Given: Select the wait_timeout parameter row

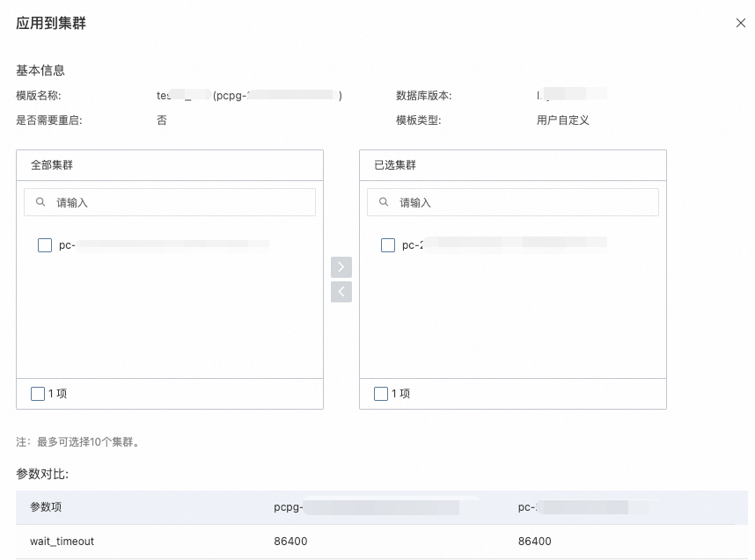Looking at the screenshot, I should click(381, 542).
